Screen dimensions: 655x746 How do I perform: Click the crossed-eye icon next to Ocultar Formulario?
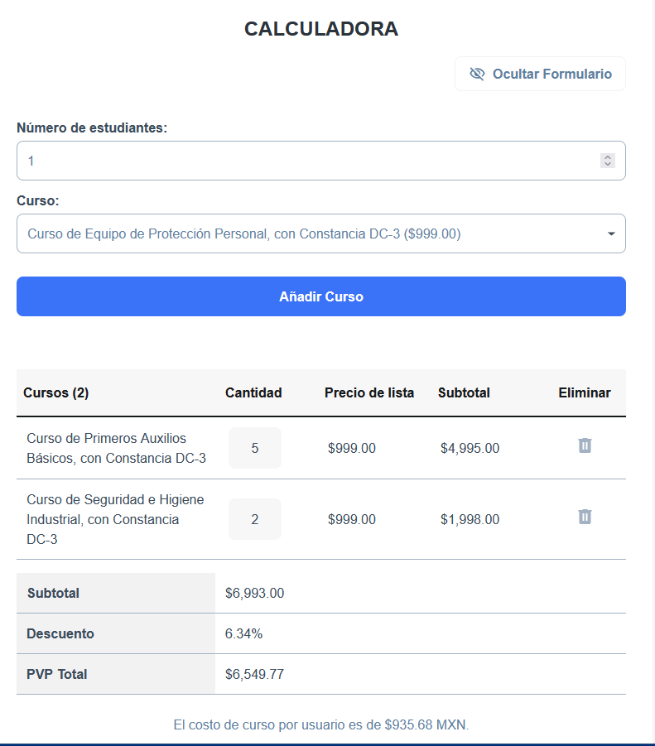coord(477,74)
